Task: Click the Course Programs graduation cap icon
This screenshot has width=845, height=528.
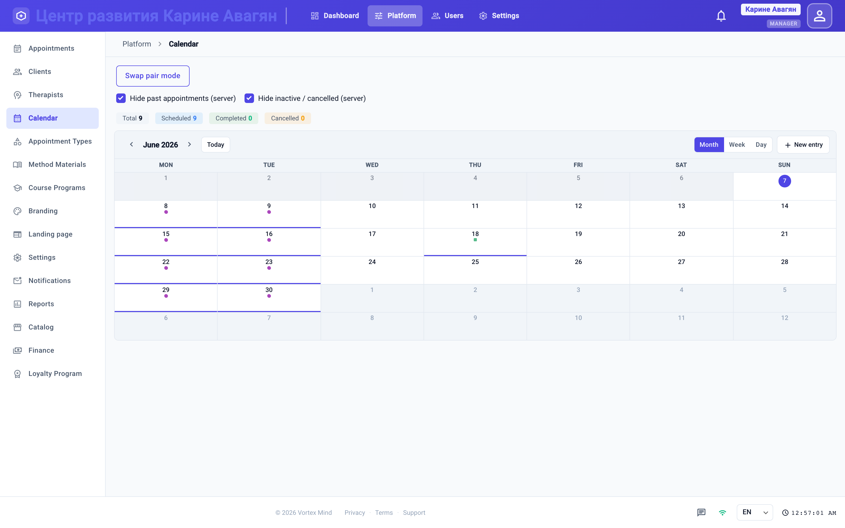Action: pos(17,188)
